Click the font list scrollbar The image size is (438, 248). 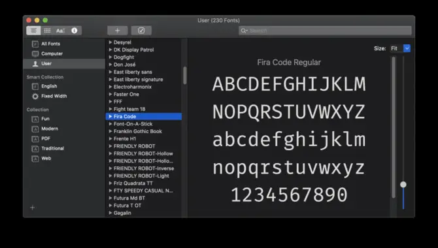(x=184, y=75)
